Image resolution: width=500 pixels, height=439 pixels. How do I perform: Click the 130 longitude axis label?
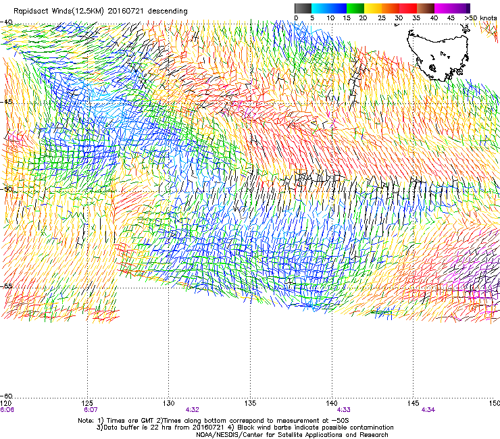pos(168,403)
